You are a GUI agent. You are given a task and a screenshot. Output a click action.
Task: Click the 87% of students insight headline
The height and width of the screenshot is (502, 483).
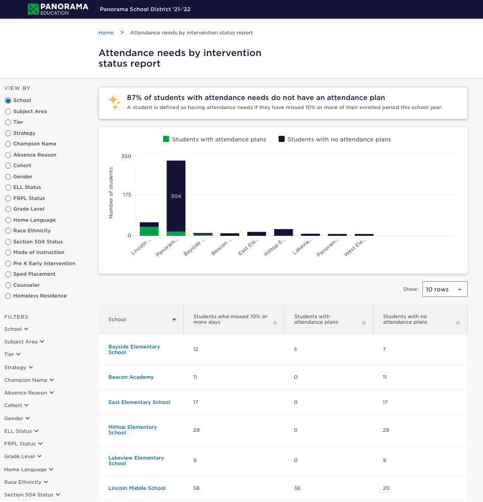pyautogui.click(x=256, y=97)
